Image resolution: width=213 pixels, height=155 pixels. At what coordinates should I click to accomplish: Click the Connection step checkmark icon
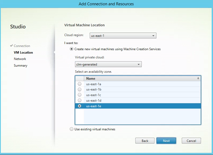pos(11,46)
